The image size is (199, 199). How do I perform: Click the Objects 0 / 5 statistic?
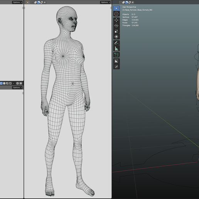click(129, 14)
